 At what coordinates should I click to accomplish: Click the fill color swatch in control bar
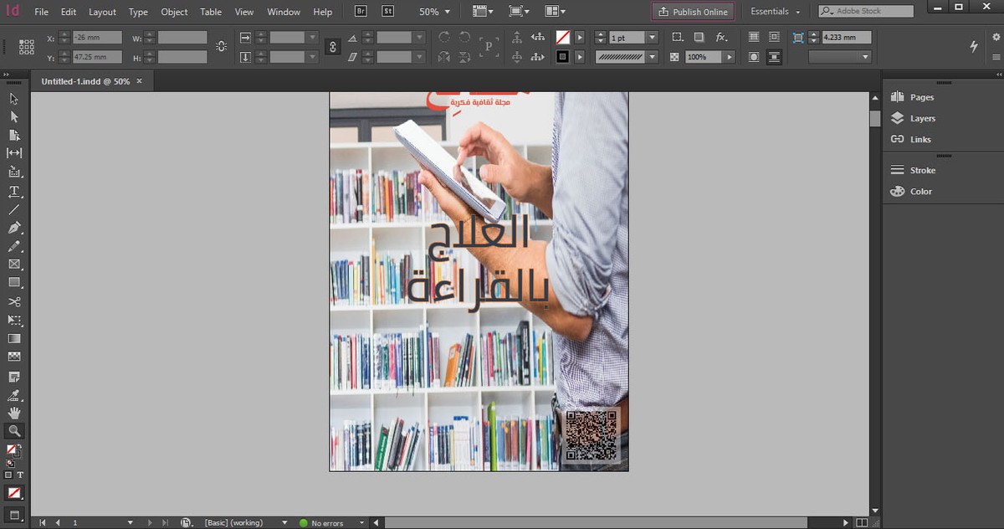pyautogui.click(x=563, y=38)
